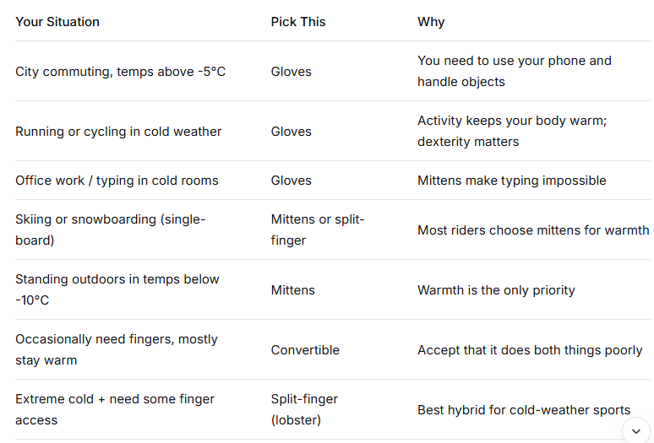
Task: Click 'Warmth is the only priority' text
Action: pos(496,290)
